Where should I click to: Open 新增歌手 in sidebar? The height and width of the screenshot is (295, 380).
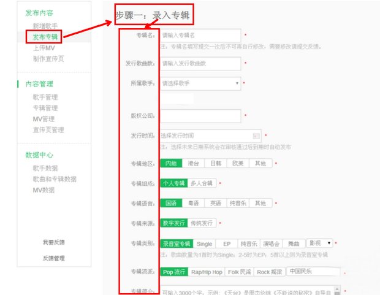tap(45, 26)
